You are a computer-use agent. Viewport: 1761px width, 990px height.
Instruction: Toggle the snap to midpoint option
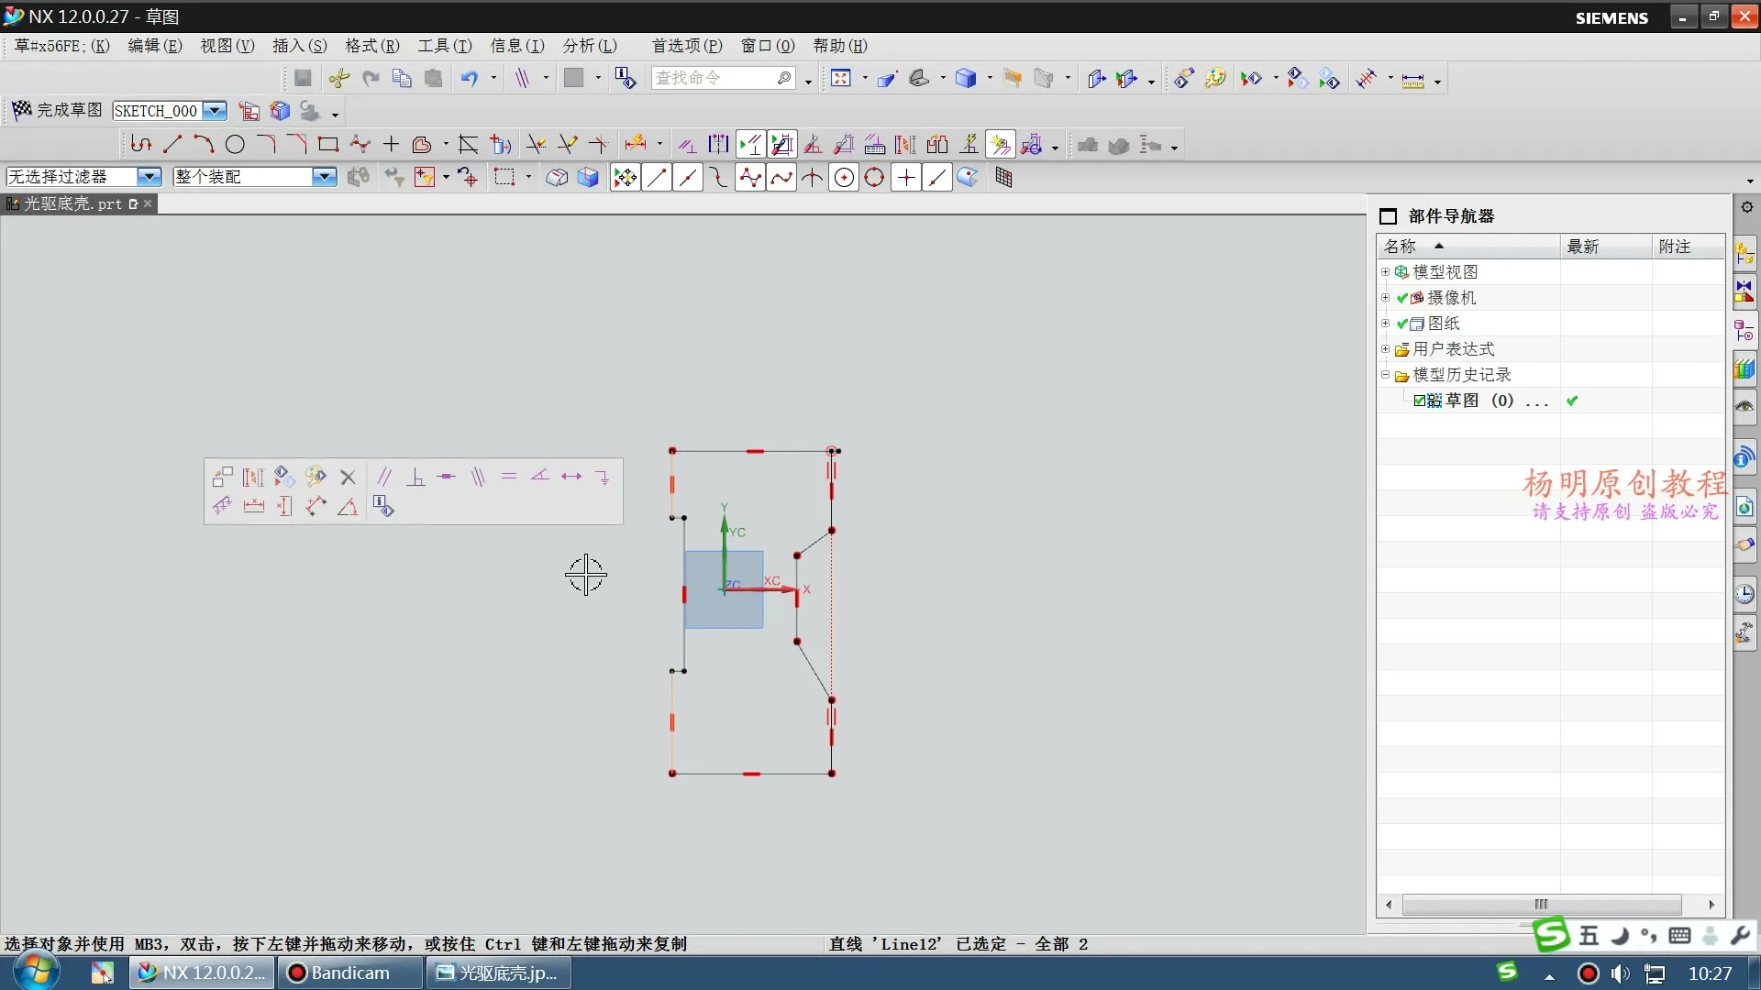point(687,178)
